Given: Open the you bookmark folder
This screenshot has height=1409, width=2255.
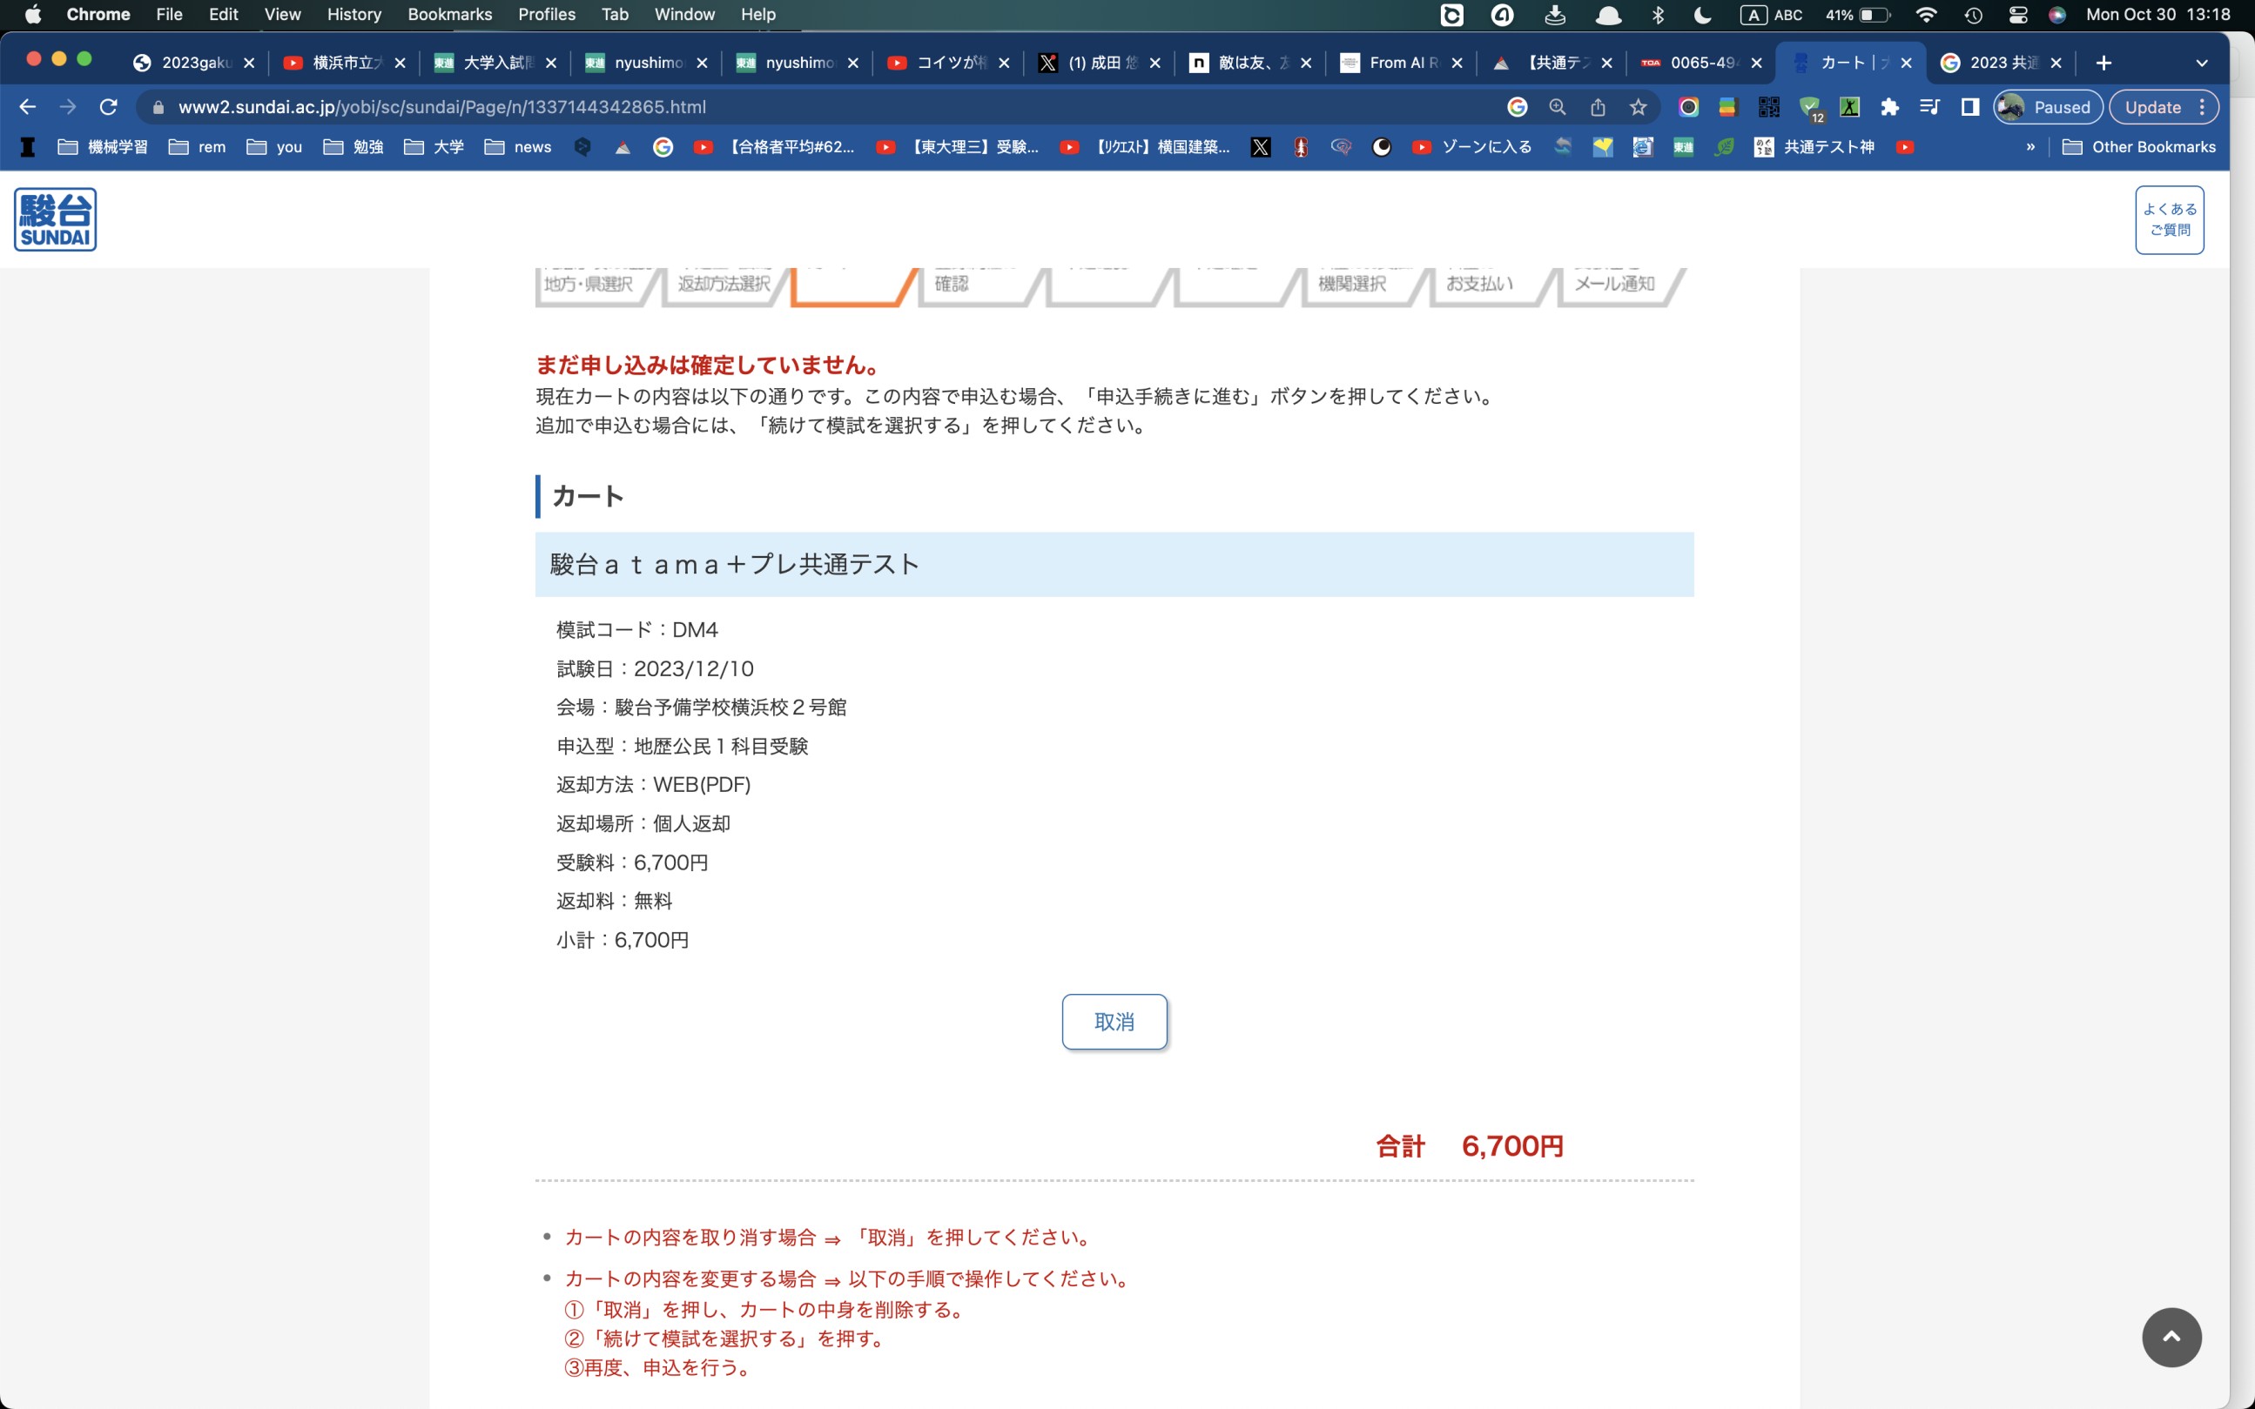Looking at the screenshot, I should click(x=274, y=147).
